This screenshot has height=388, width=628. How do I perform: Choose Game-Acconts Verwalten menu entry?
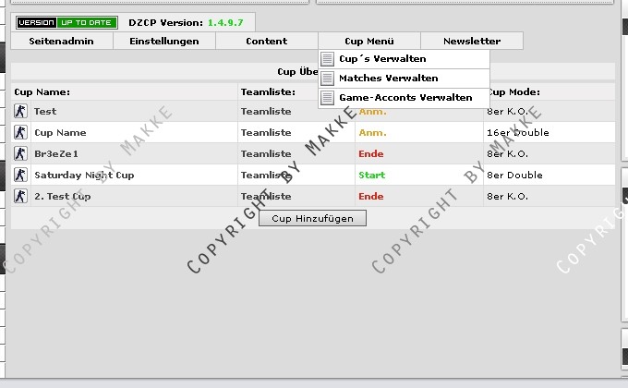(405, 98)
